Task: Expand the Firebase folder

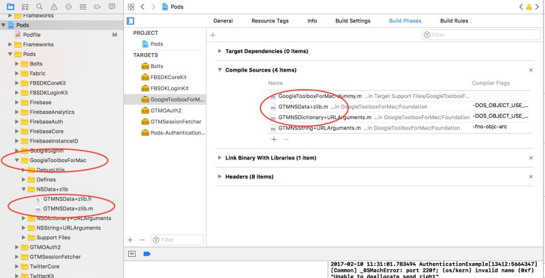Action: [16, 102]
